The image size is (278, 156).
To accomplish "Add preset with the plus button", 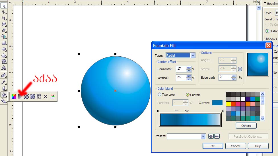I will coord(211,136).
